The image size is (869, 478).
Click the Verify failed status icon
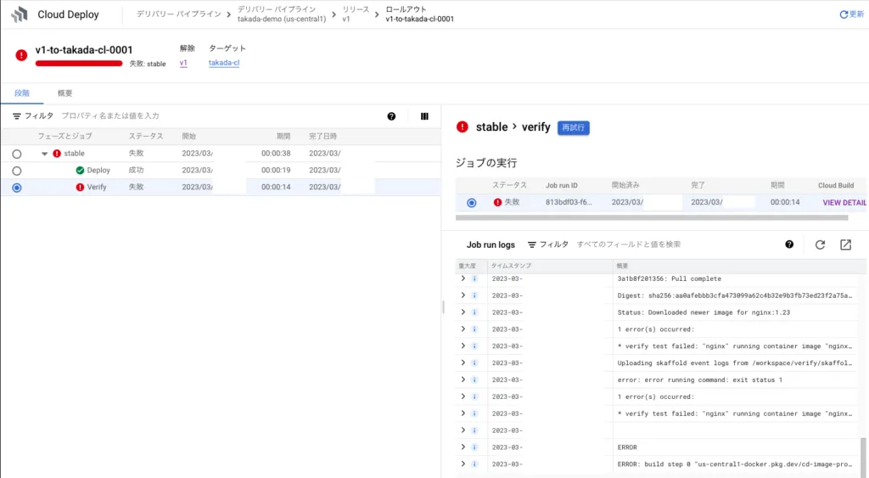pos(80,188)
